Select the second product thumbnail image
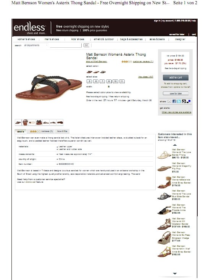Viewport: 203px width, 280px height. 25,122
